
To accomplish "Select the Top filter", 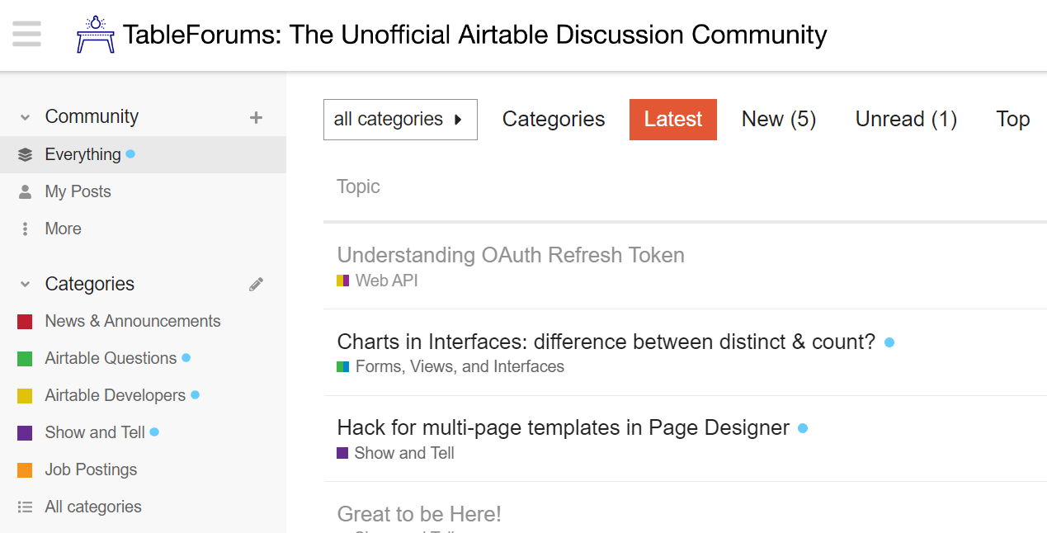I will click(1012, 119).
